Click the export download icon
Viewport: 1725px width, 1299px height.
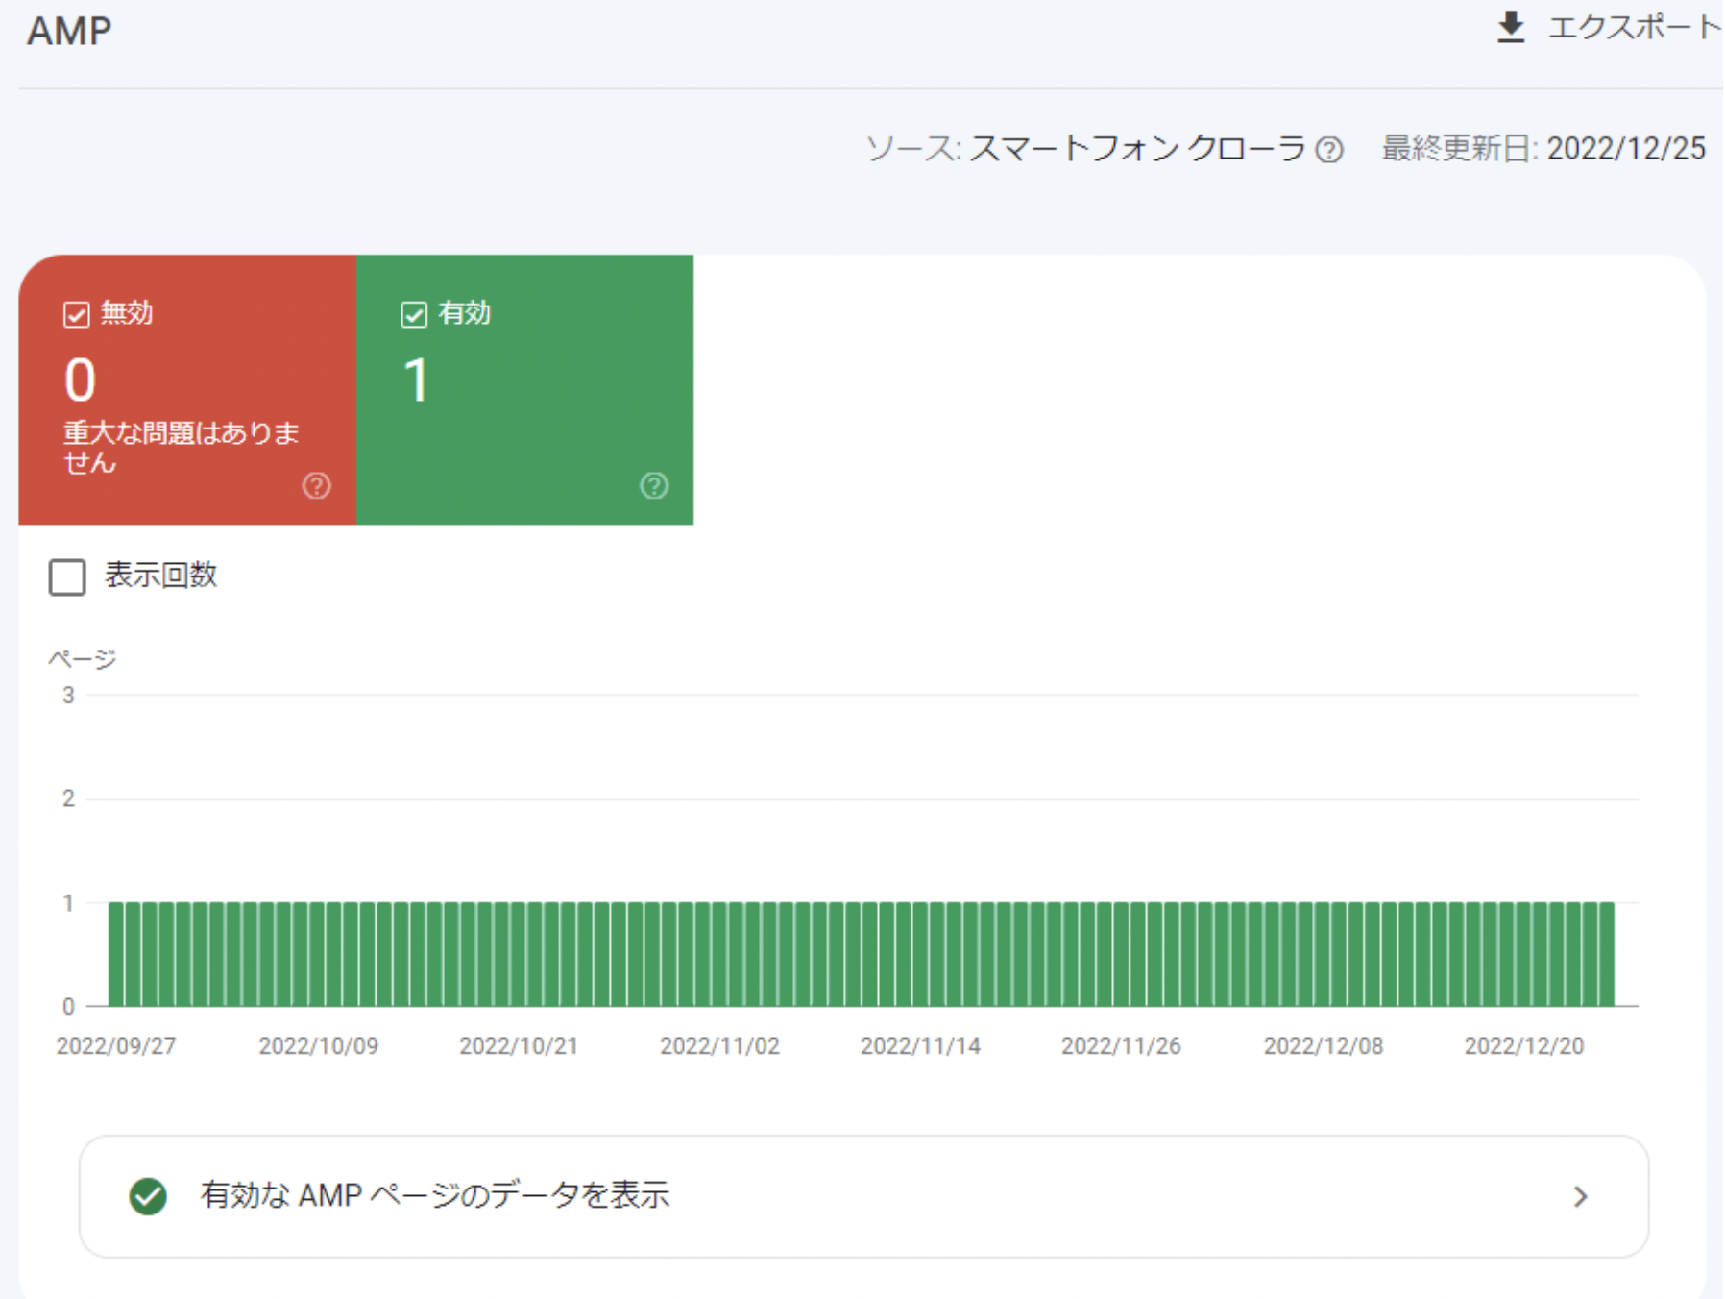[1511, 28]
